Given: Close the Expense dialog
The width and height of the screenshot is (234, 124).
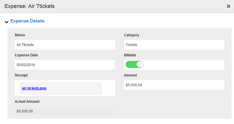Looking at the screenshot, I should point(228,6).
